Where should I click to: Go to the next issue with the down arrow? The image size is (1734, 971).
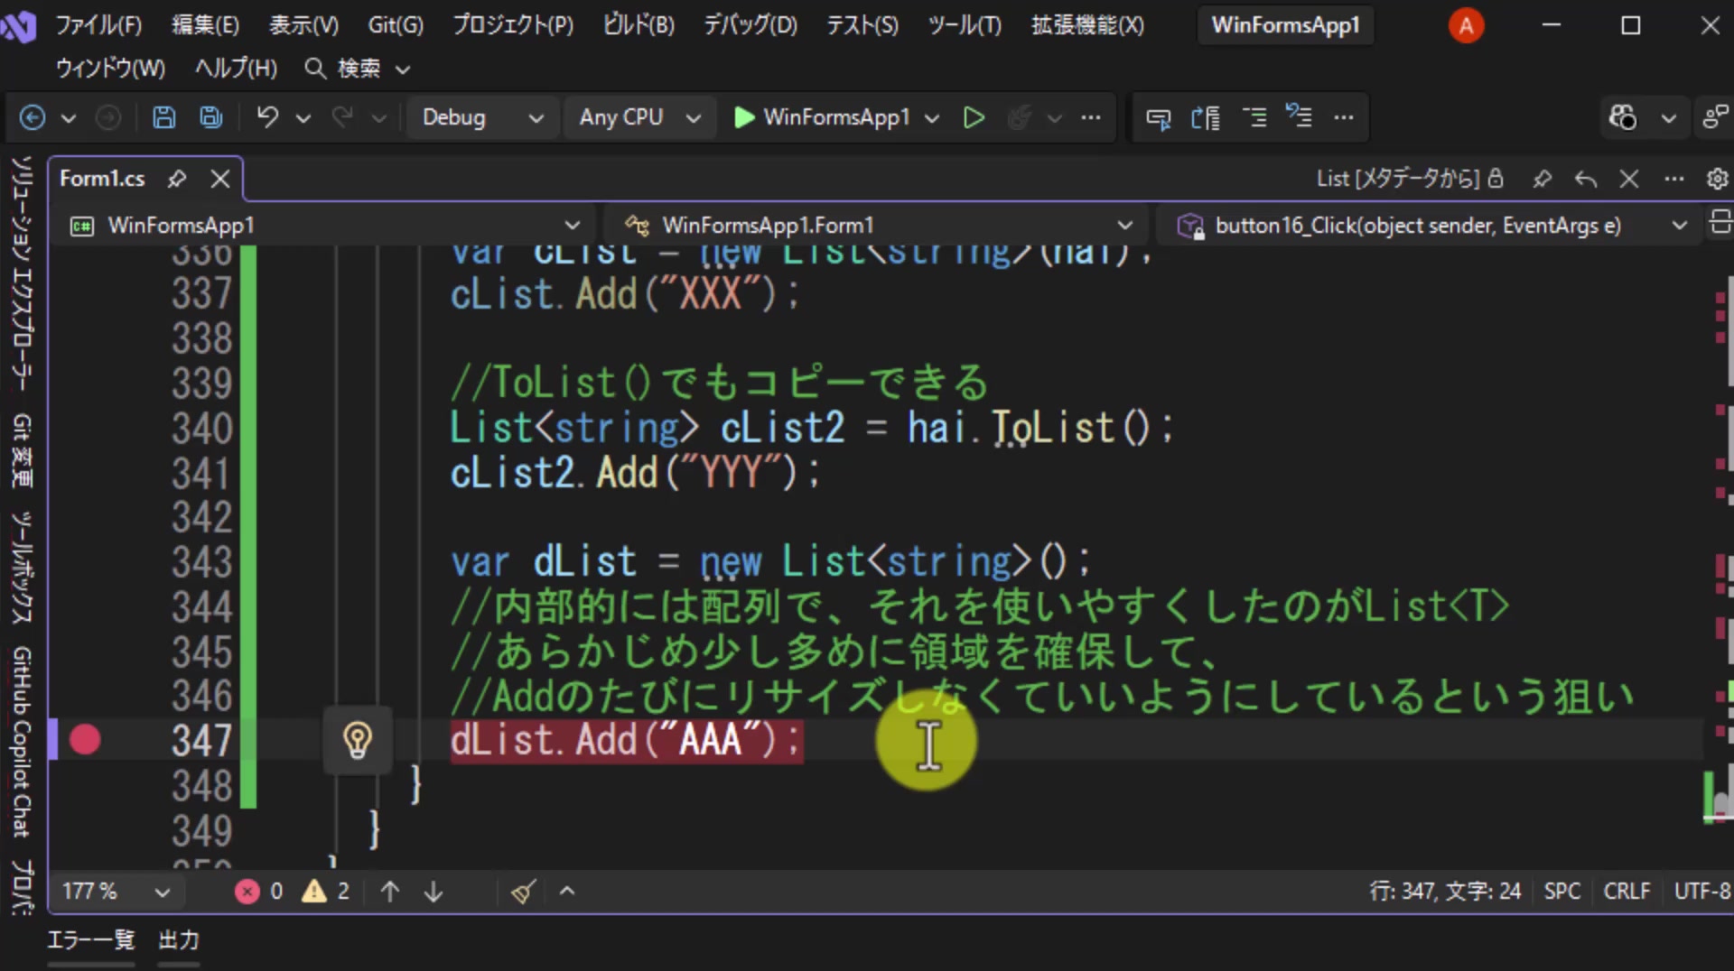(433, 892)
